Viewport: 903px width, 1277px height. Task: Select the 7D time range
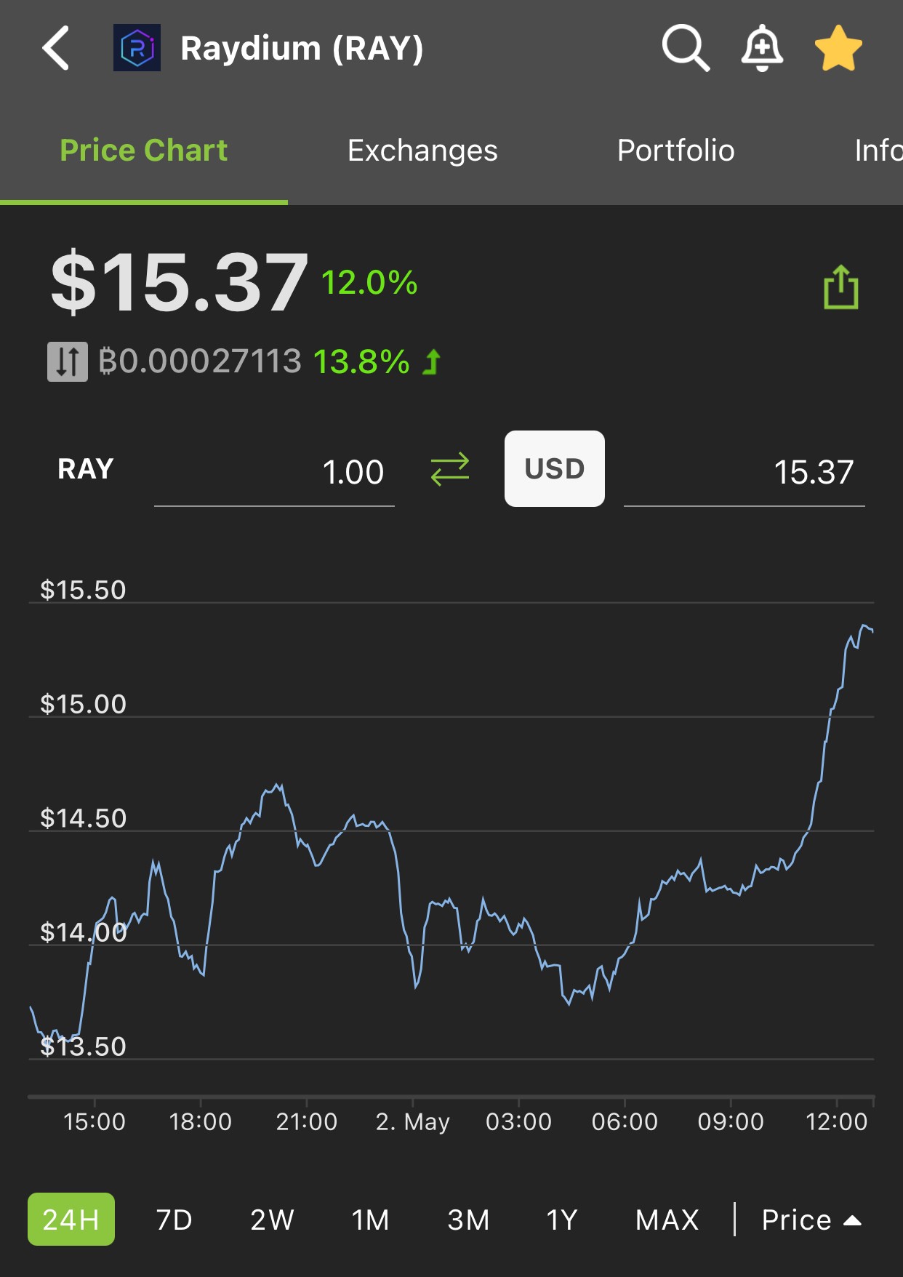coord(174,1220)
